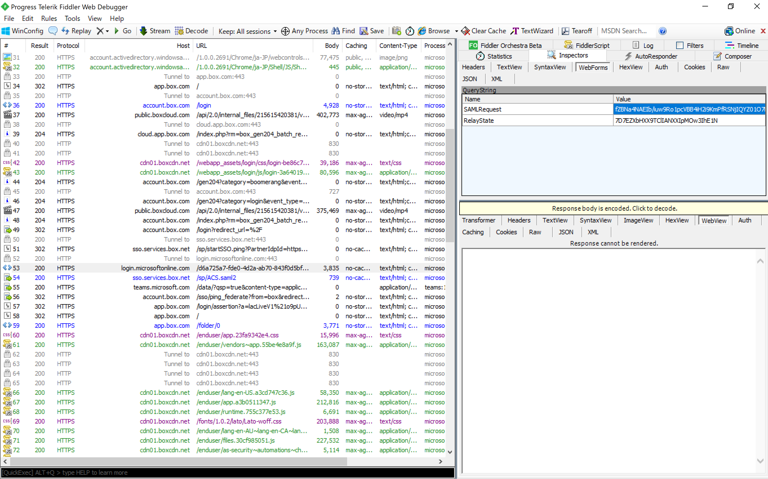Click the camera screenshot icon

tap(396, 31)
